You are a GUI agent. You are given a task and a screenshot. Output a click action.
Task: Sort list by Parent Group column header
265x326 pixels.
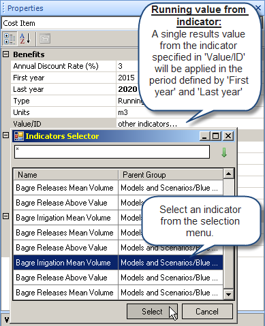[x=170, y=175]
